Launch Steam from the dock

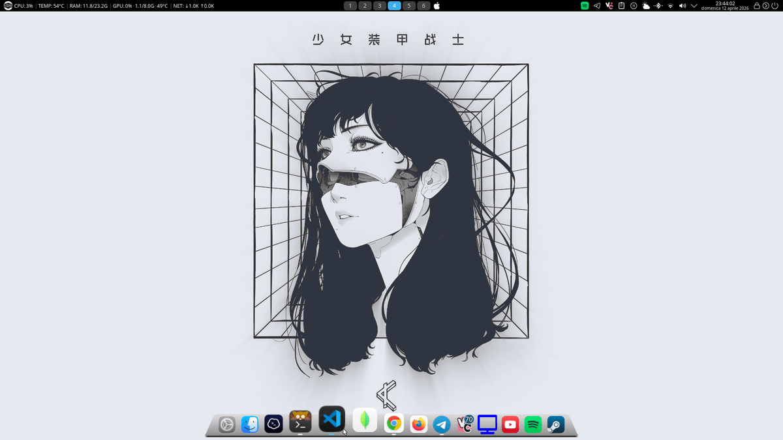click(x=556, y=425)
